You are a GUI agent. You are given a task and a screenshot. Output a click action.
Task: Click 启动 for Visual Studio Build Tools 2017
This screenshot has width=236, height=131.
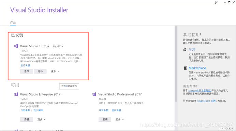point(40,71)
